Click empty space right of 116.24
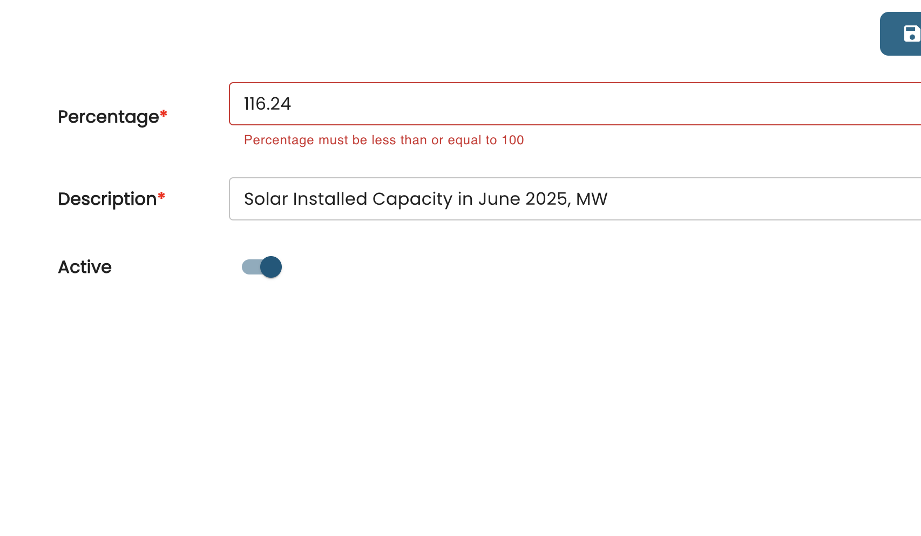The width and height of the screenshot is (921, 536). click(540, 104)
